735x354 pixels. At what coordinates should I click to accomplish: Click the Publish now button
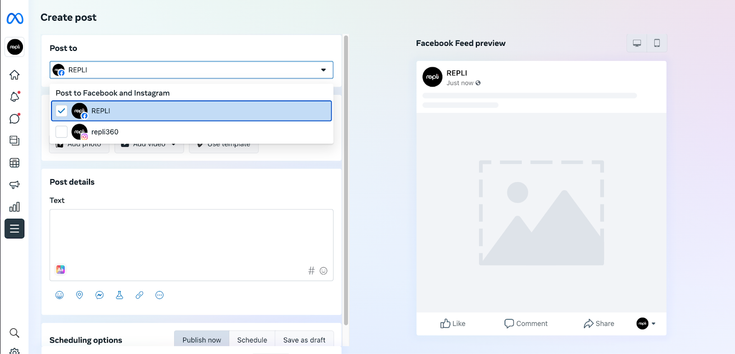coord(202,340)
